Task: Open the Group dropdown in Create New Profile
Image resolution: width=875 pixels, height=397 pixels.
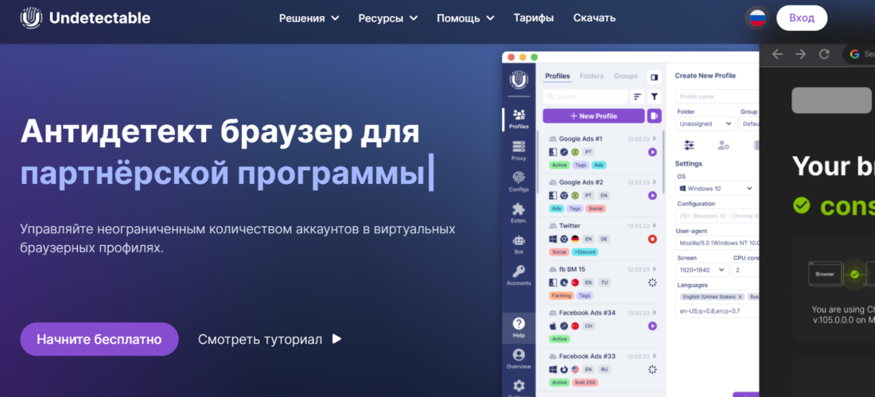Action: 749,123
